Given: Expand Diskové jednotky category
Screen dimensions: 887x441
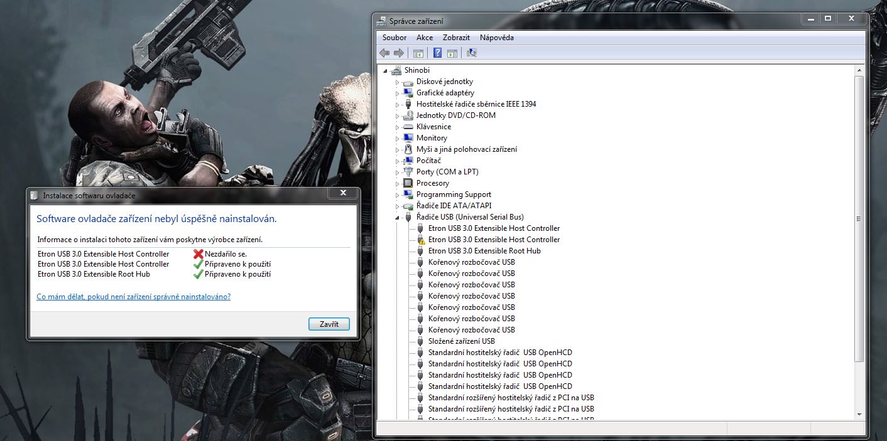Looking at the screenshot, I should coord(397,82).
